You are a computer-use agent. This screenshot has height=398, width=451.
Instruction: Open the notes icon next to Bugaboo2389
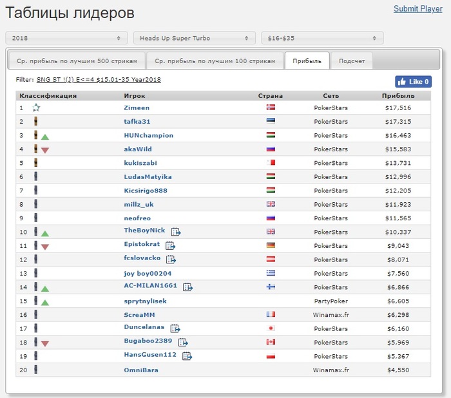(183, 342)
